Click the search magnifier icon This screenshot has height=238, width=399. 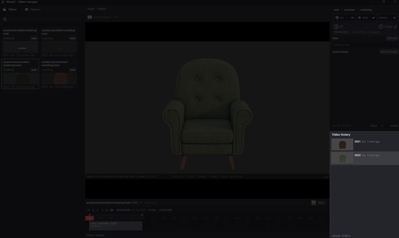[x=5, y=19]
